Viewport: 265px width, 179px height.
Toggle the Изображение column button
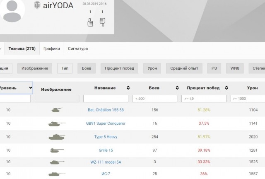pyautogui.click(x=35, y=68)
